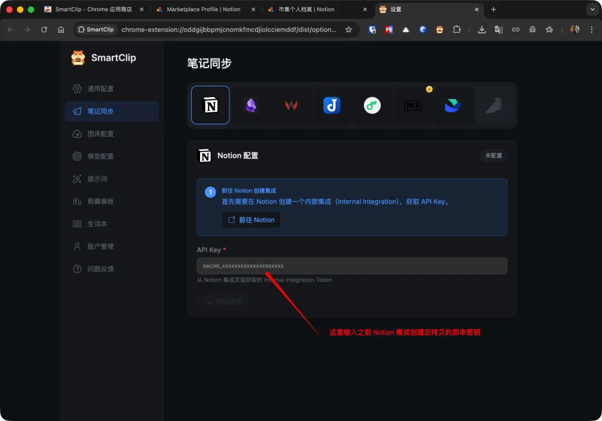602x421 pixels.
Task: Click the incognito-style glasses icon
Action: pyautogui.click(x=532, y=30)
